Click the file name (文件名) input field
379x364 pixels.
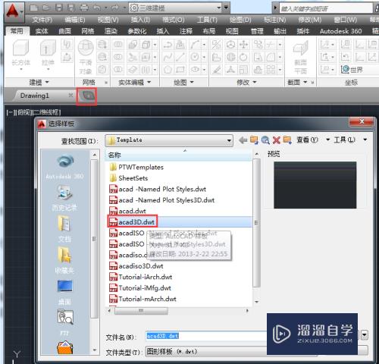tap(206, 336)
